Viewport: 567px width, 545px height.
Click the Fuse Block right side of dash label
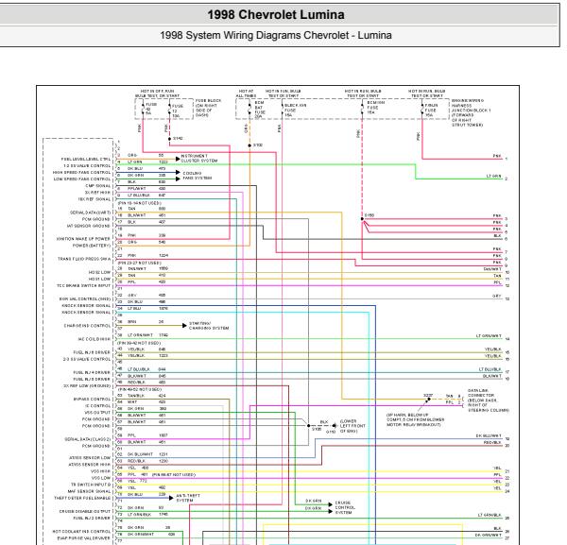coord(206,108)
